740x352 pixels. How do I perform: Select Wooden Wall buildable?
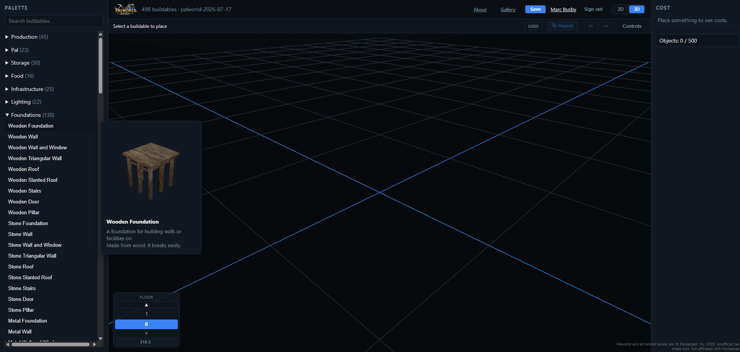23,137
